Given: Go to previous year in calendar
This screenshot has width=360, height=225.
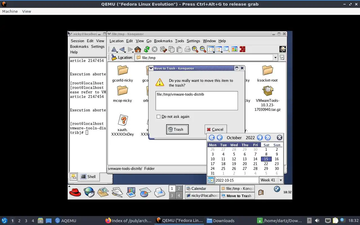Looking at the screenshot, I should tap(211, 138).
